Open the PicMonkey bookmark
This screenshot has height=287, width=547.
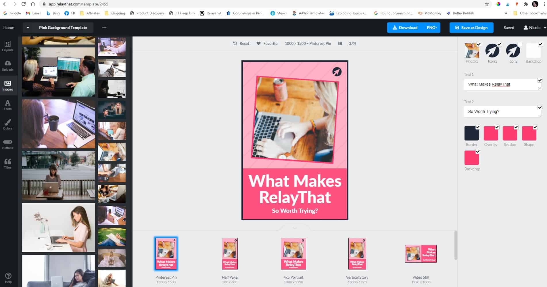430,13
